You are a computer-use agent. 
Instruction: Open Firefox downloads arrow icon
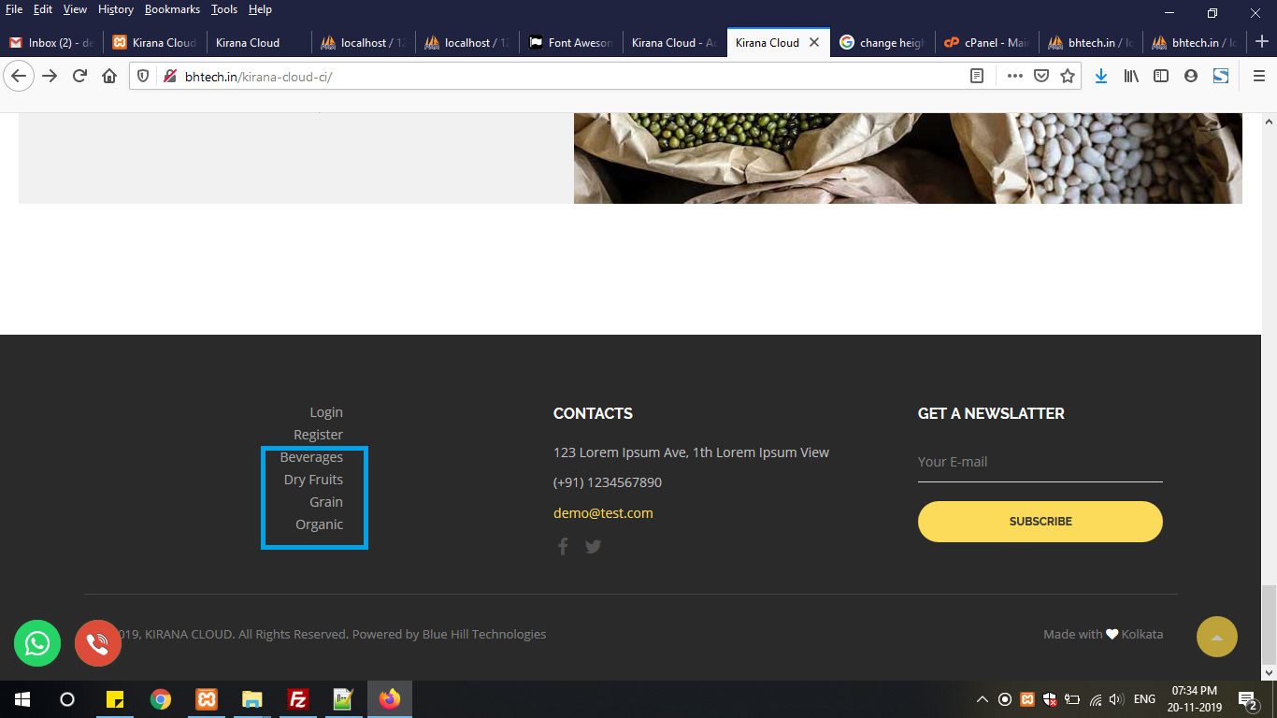[x=1100, y=76]
